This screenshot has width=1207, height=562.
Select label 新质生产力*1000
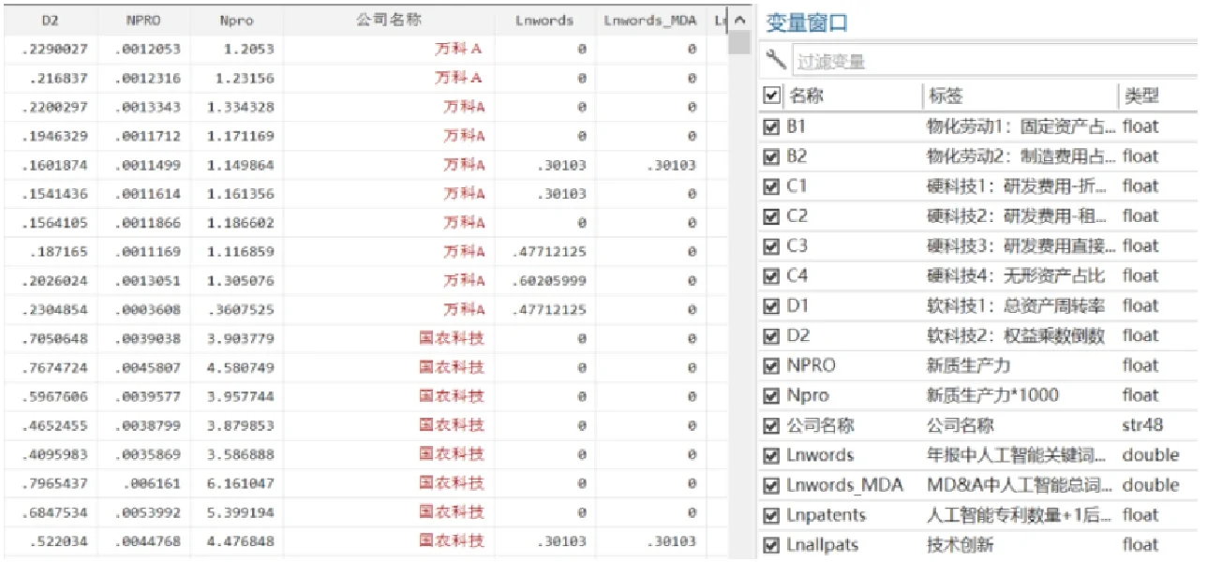click(992, 395)
